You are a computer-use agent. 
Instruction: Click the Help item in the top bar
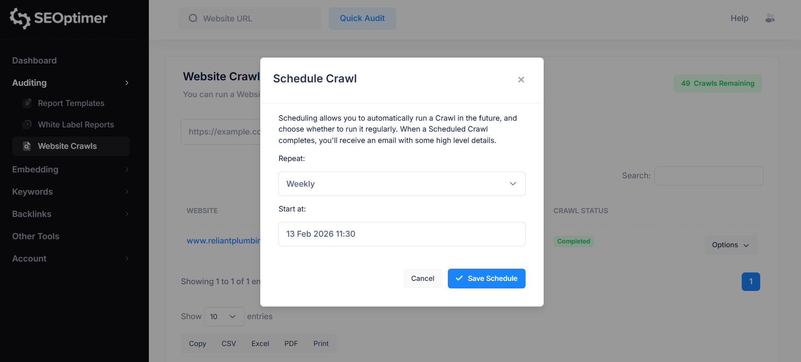pos(739,18)
